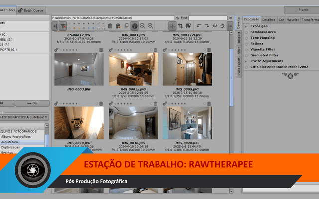Screen dimensions: 319x199
Task: Move IMG_0016.JPG to trash with its bin icon
Action: coord(155,104)
